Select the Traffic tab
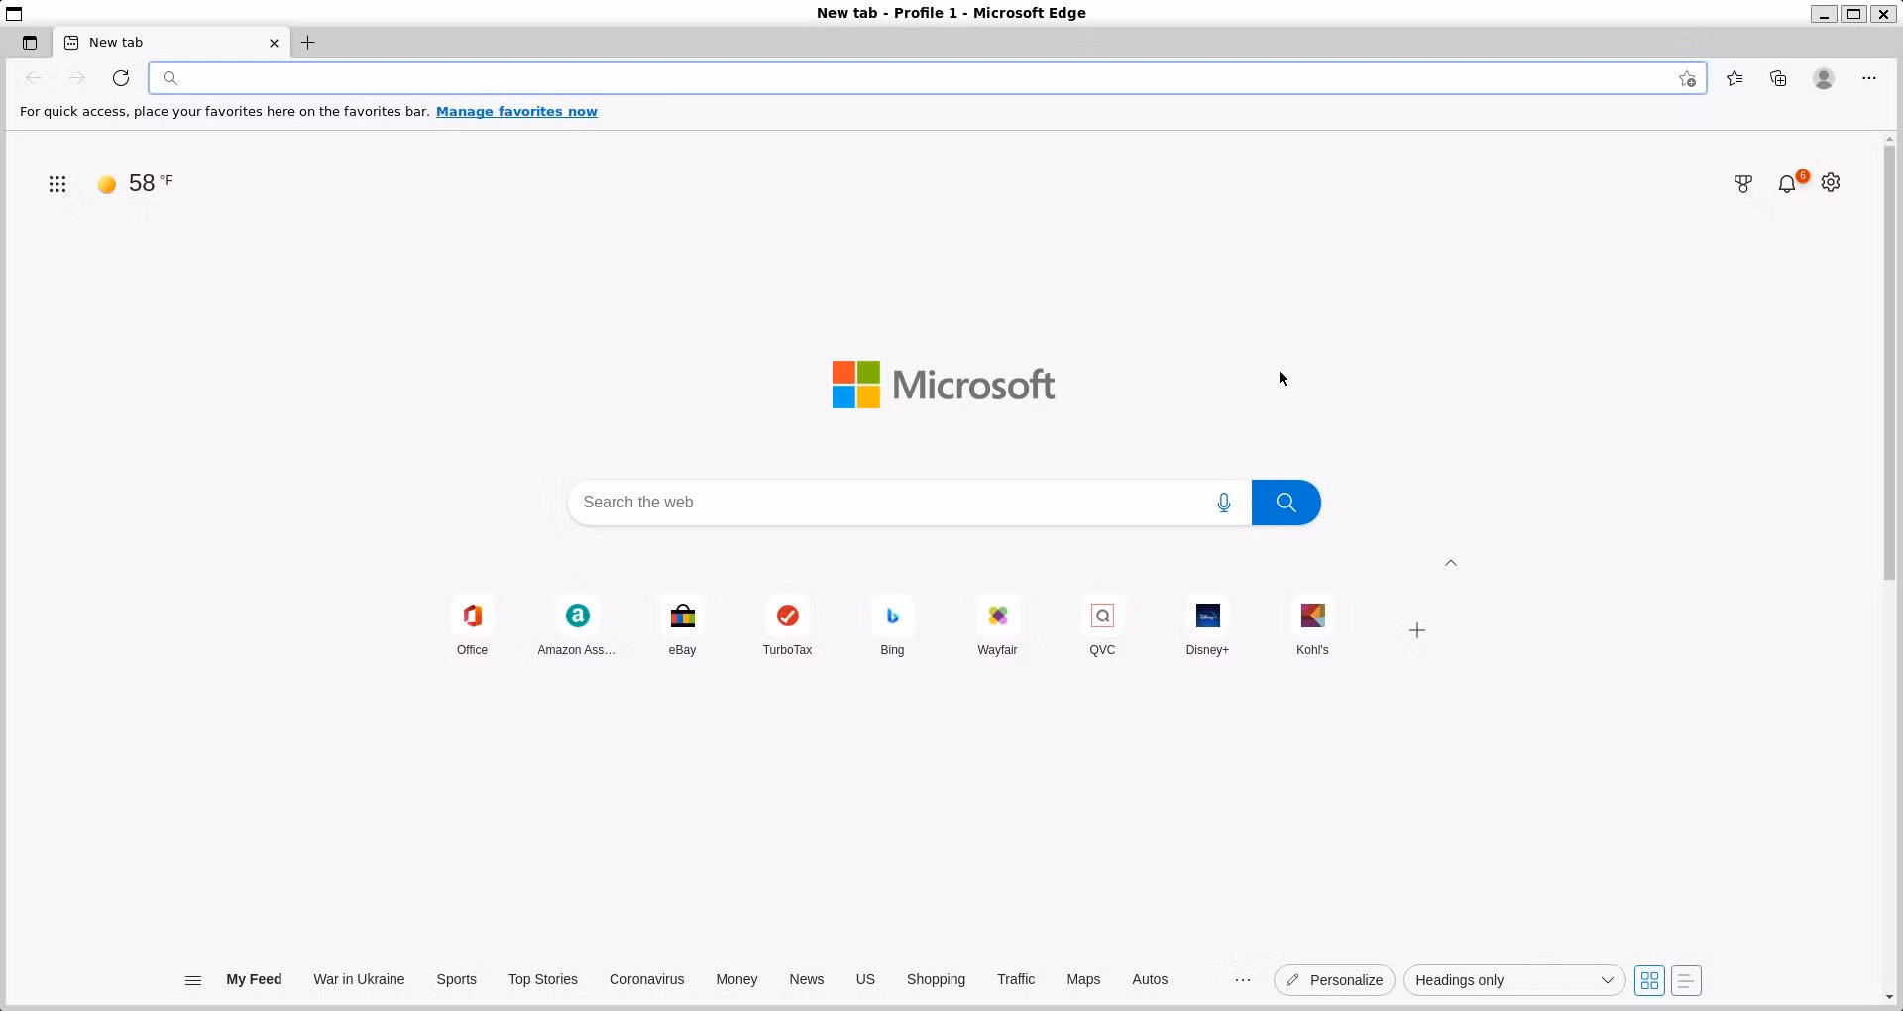The image size is (1903, 1011). [1016, 979]
